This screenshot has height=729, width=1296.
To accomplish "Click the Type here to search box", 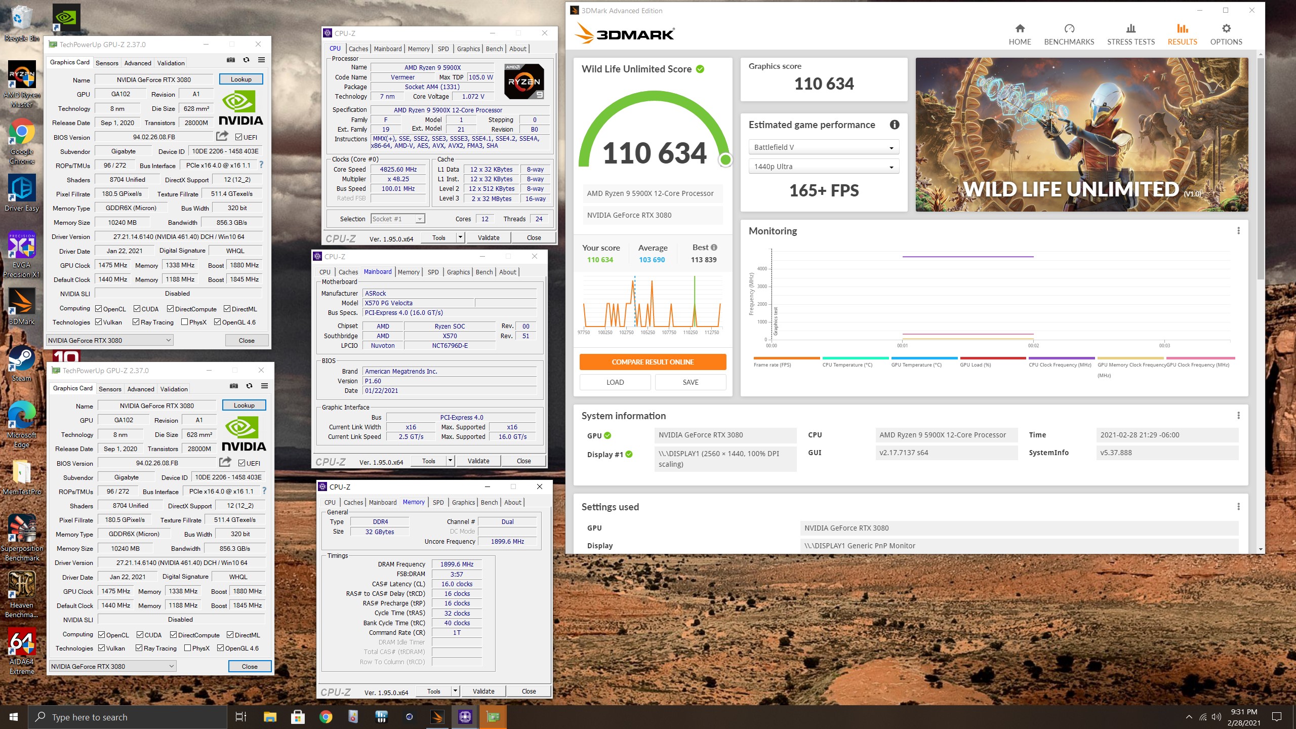I will [x=128, y=717].
